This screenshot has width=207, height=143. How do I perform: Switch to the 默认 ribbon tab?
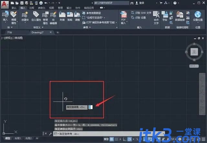(14, 8)
